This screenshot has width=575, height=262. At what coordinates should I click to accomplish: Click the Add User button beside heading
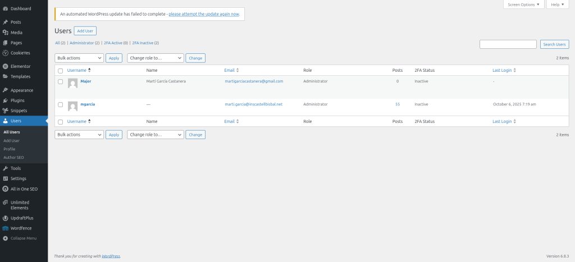tap(85, 31)
